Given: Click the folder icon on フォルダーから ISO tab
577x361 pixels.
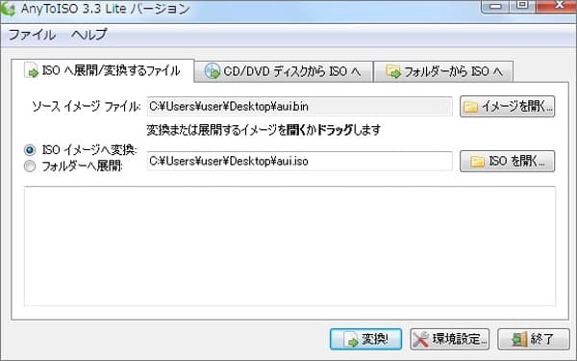Looking at the screenshot, I should [393, 71].
